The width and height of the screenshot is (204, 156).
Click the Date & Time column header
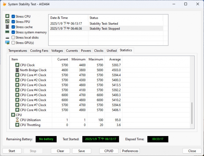tap(68, 18)
